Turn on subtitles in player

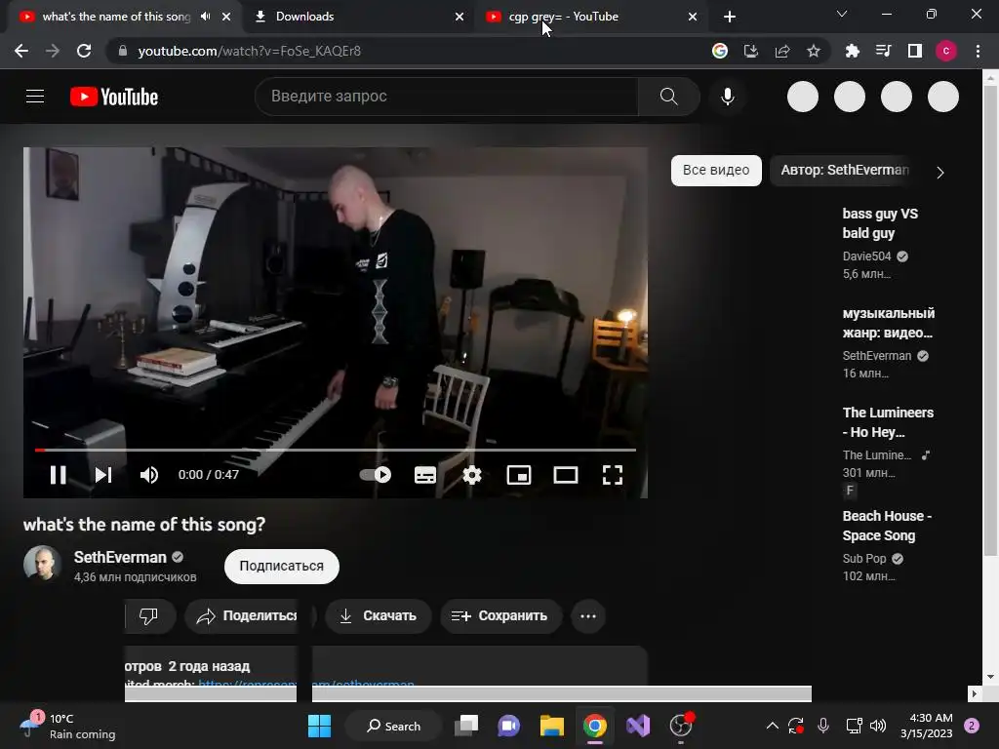click(425, 475)
